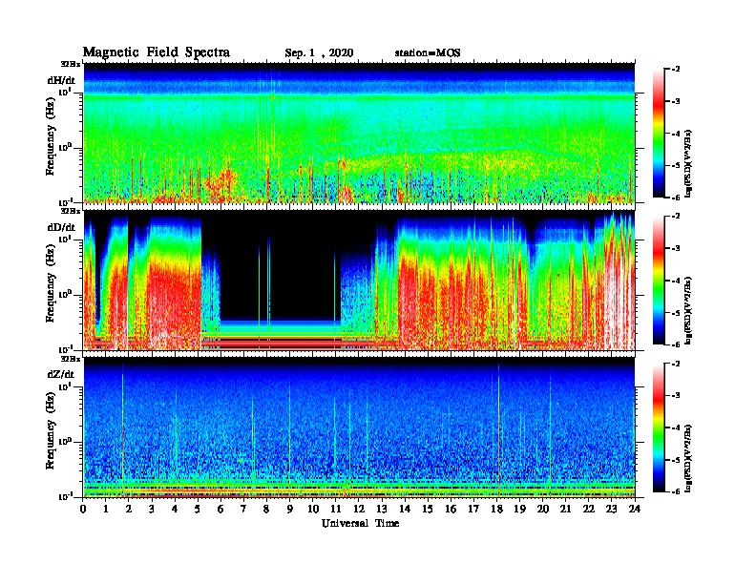Screen dimensions: 756x584
Task: Click hour "20" on the Universal Time axis
Action: click(x=543, y=509)
